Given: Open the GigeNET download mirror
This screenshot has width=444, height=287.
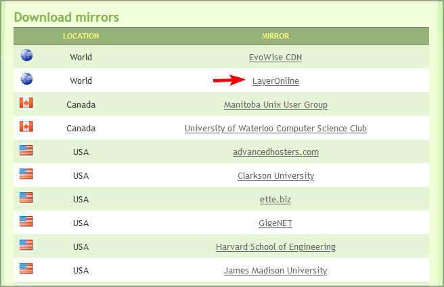Looking at the screenshot, I should click(275, 223).
